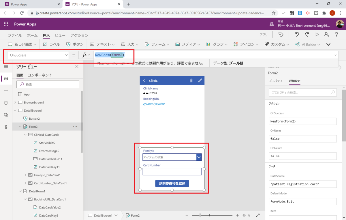
Task: Open the Power Apps waffle app launcher
Action: pyautogui.click(x=6, y=24)
